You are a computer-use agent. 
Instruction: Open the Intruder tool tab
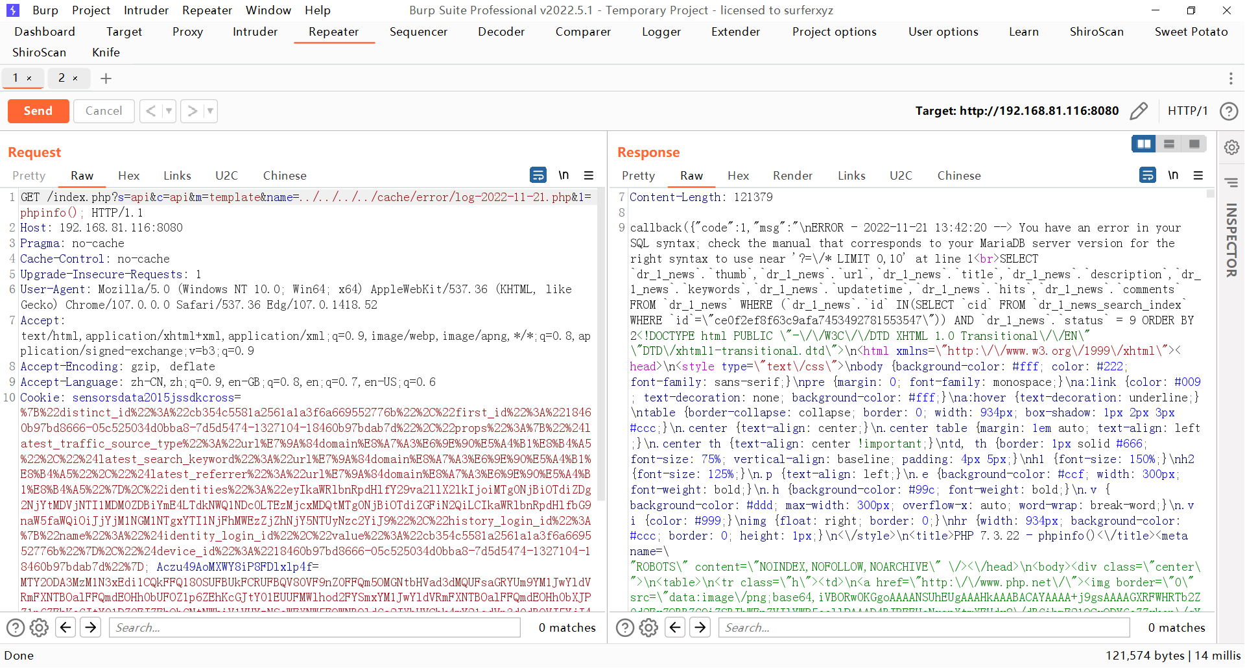click(x=255, y=32)
